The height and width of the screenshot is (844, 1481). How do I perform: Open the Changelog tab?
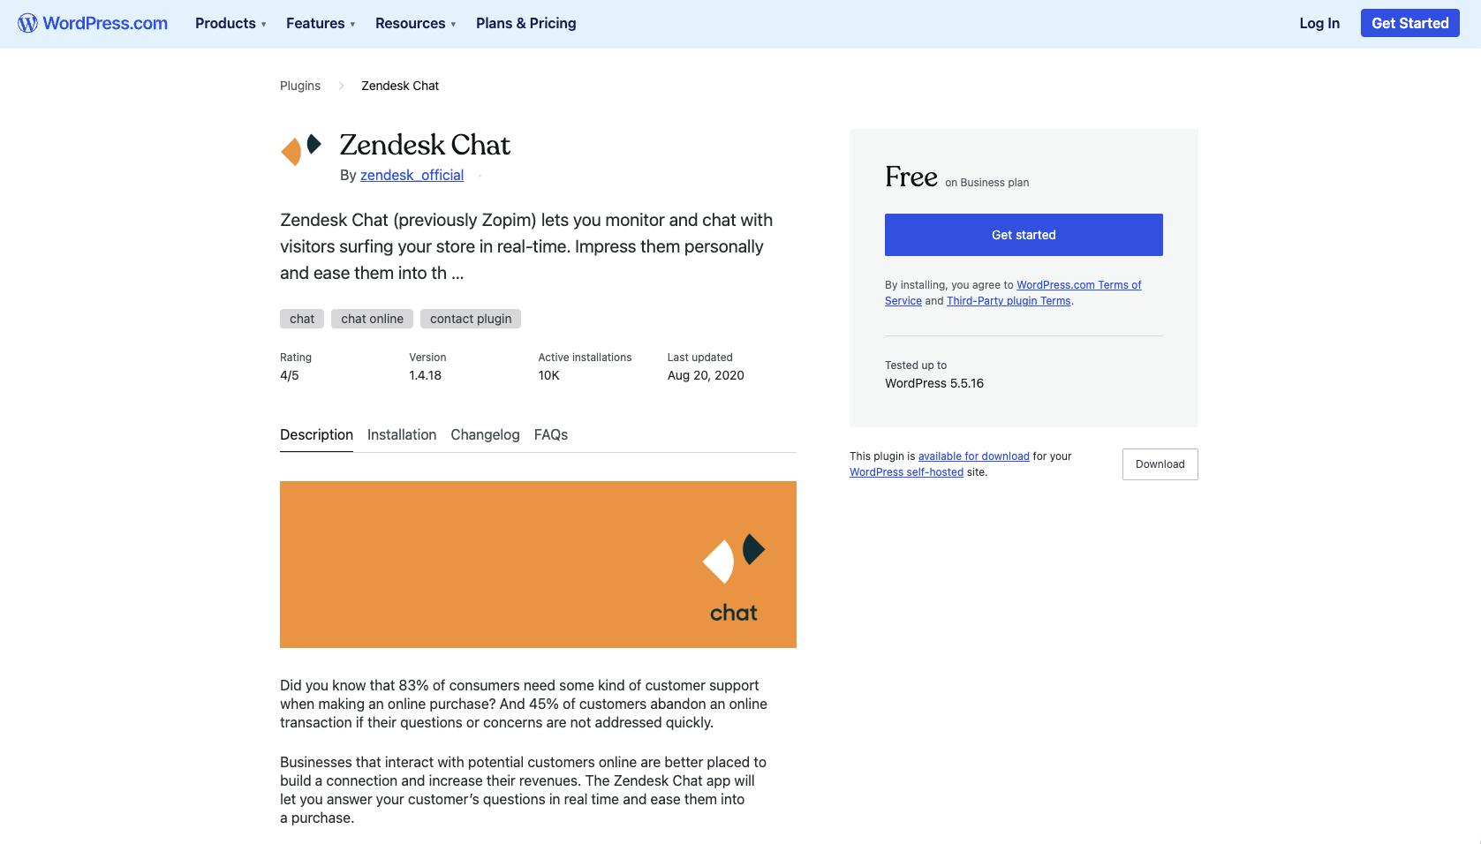485,434
